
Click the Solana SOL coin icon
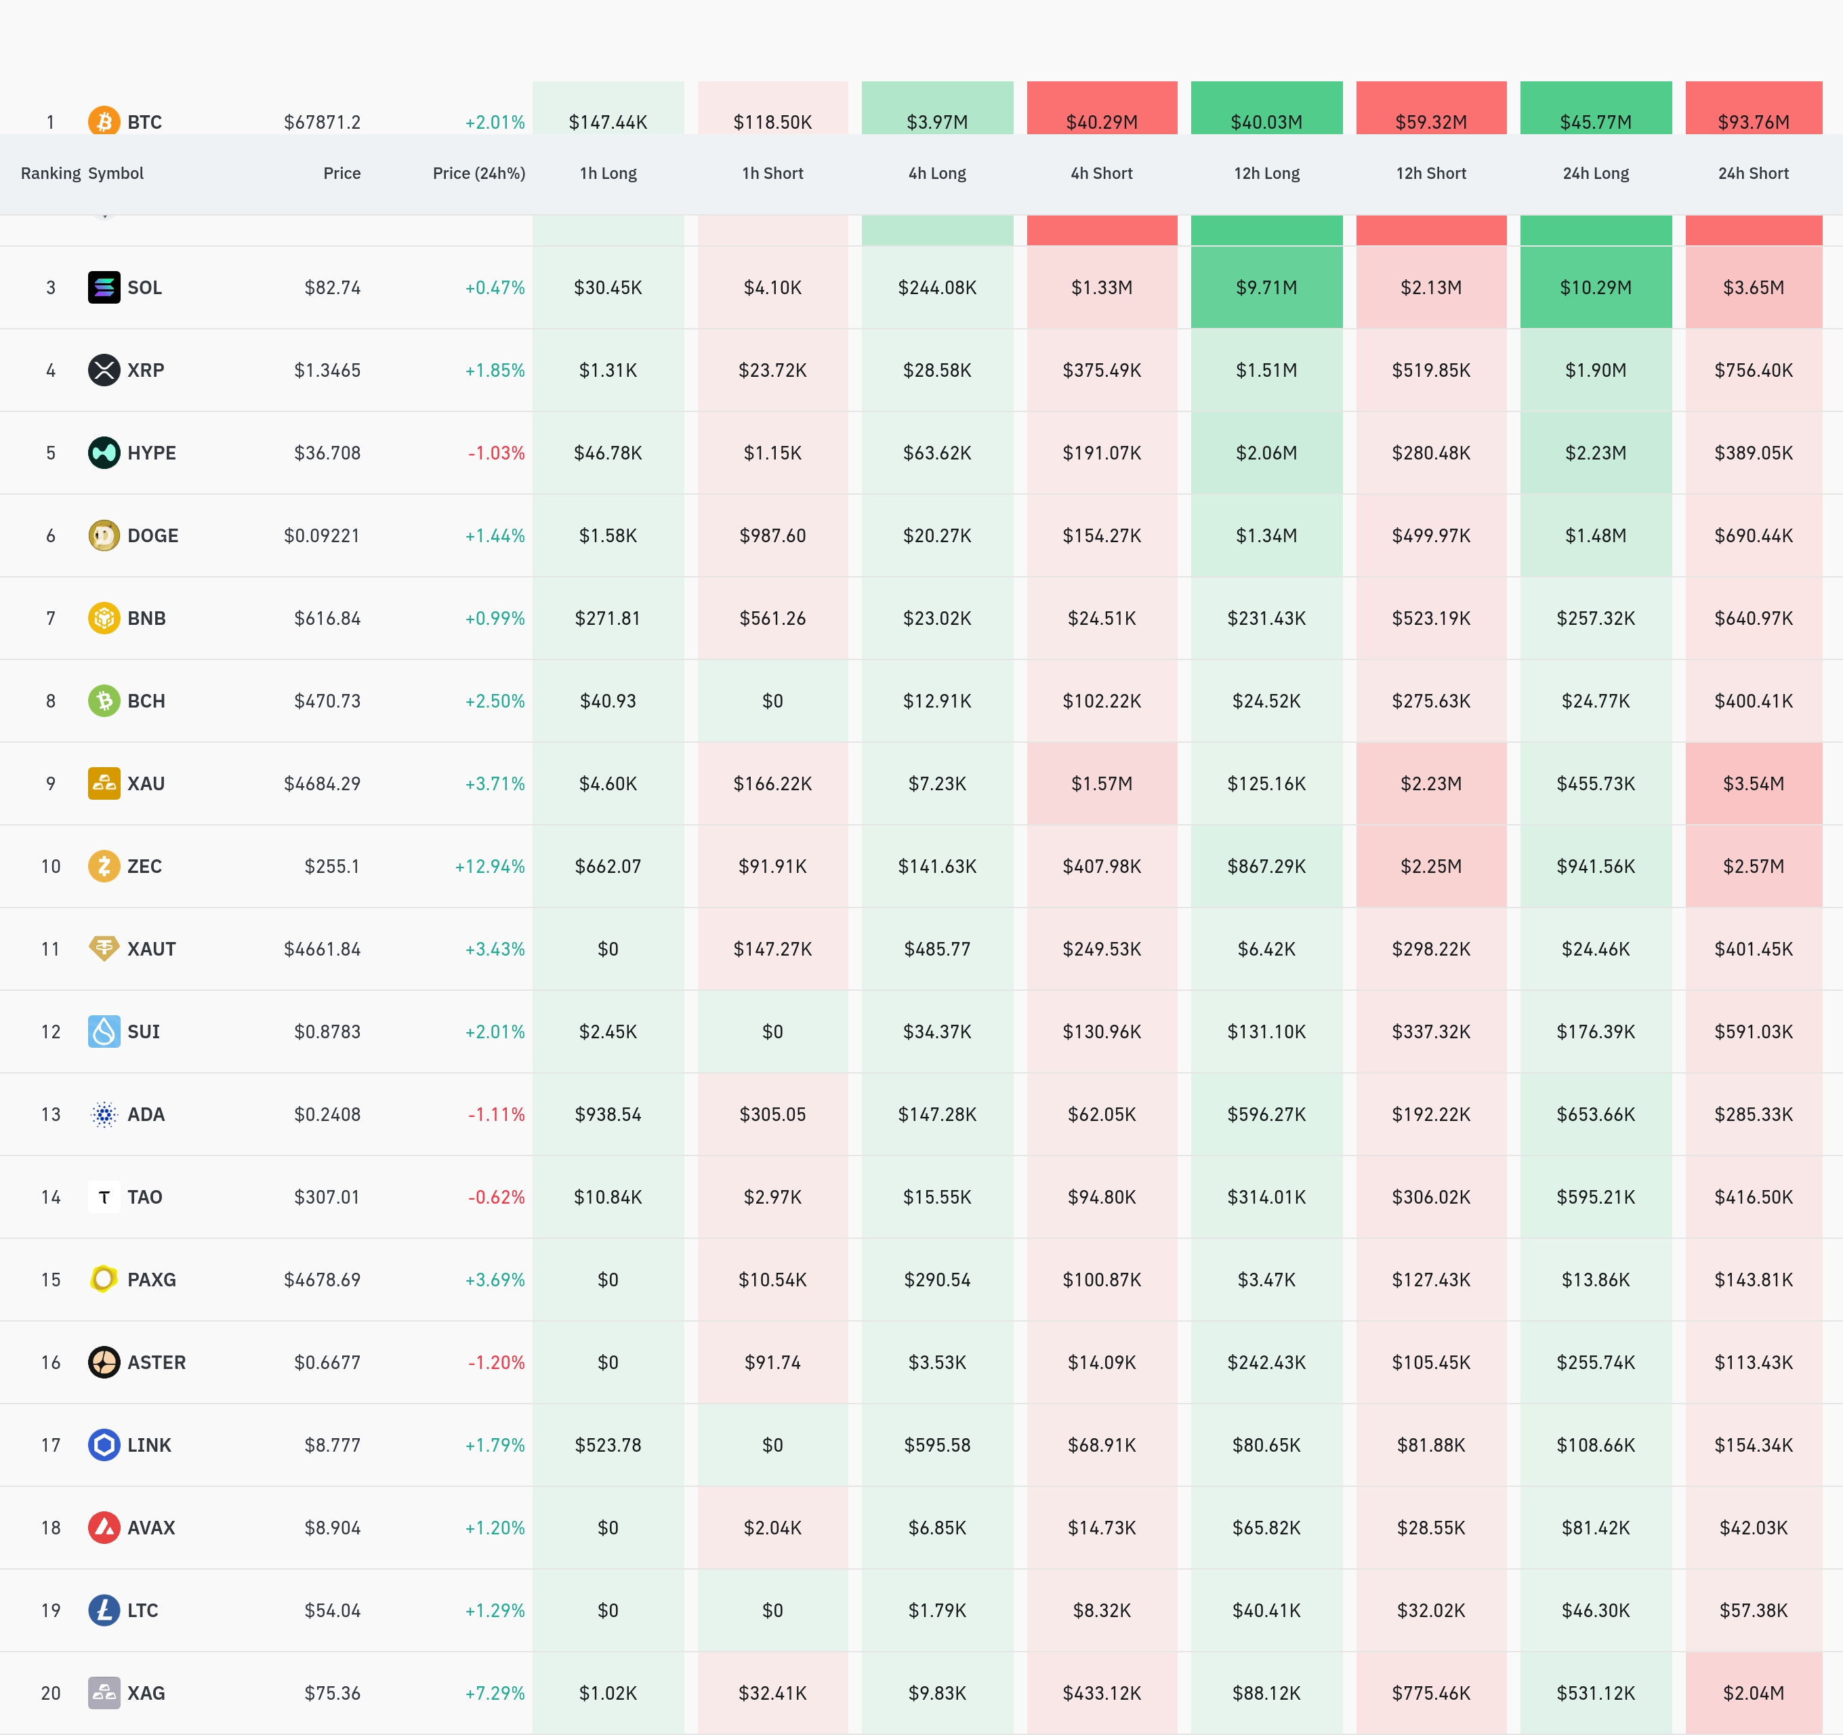104,287
